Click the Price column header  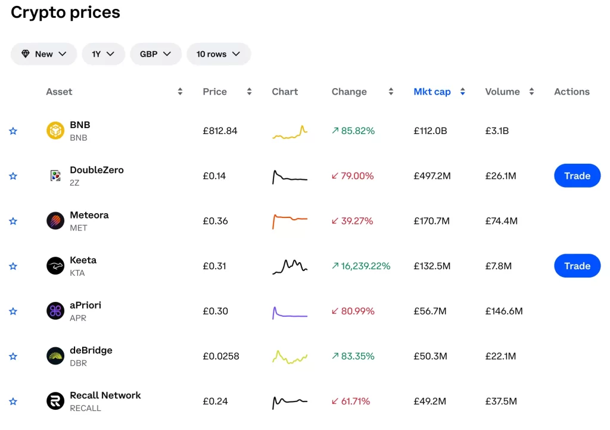coord(214,92)
